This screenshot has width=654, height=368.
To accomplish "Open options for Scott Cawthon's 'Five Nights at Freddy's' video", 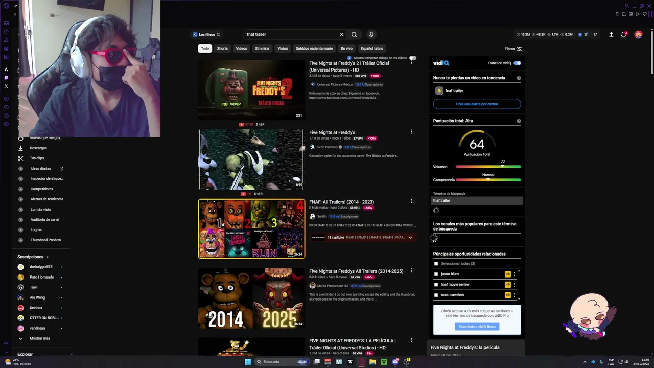I will (411, 132).
